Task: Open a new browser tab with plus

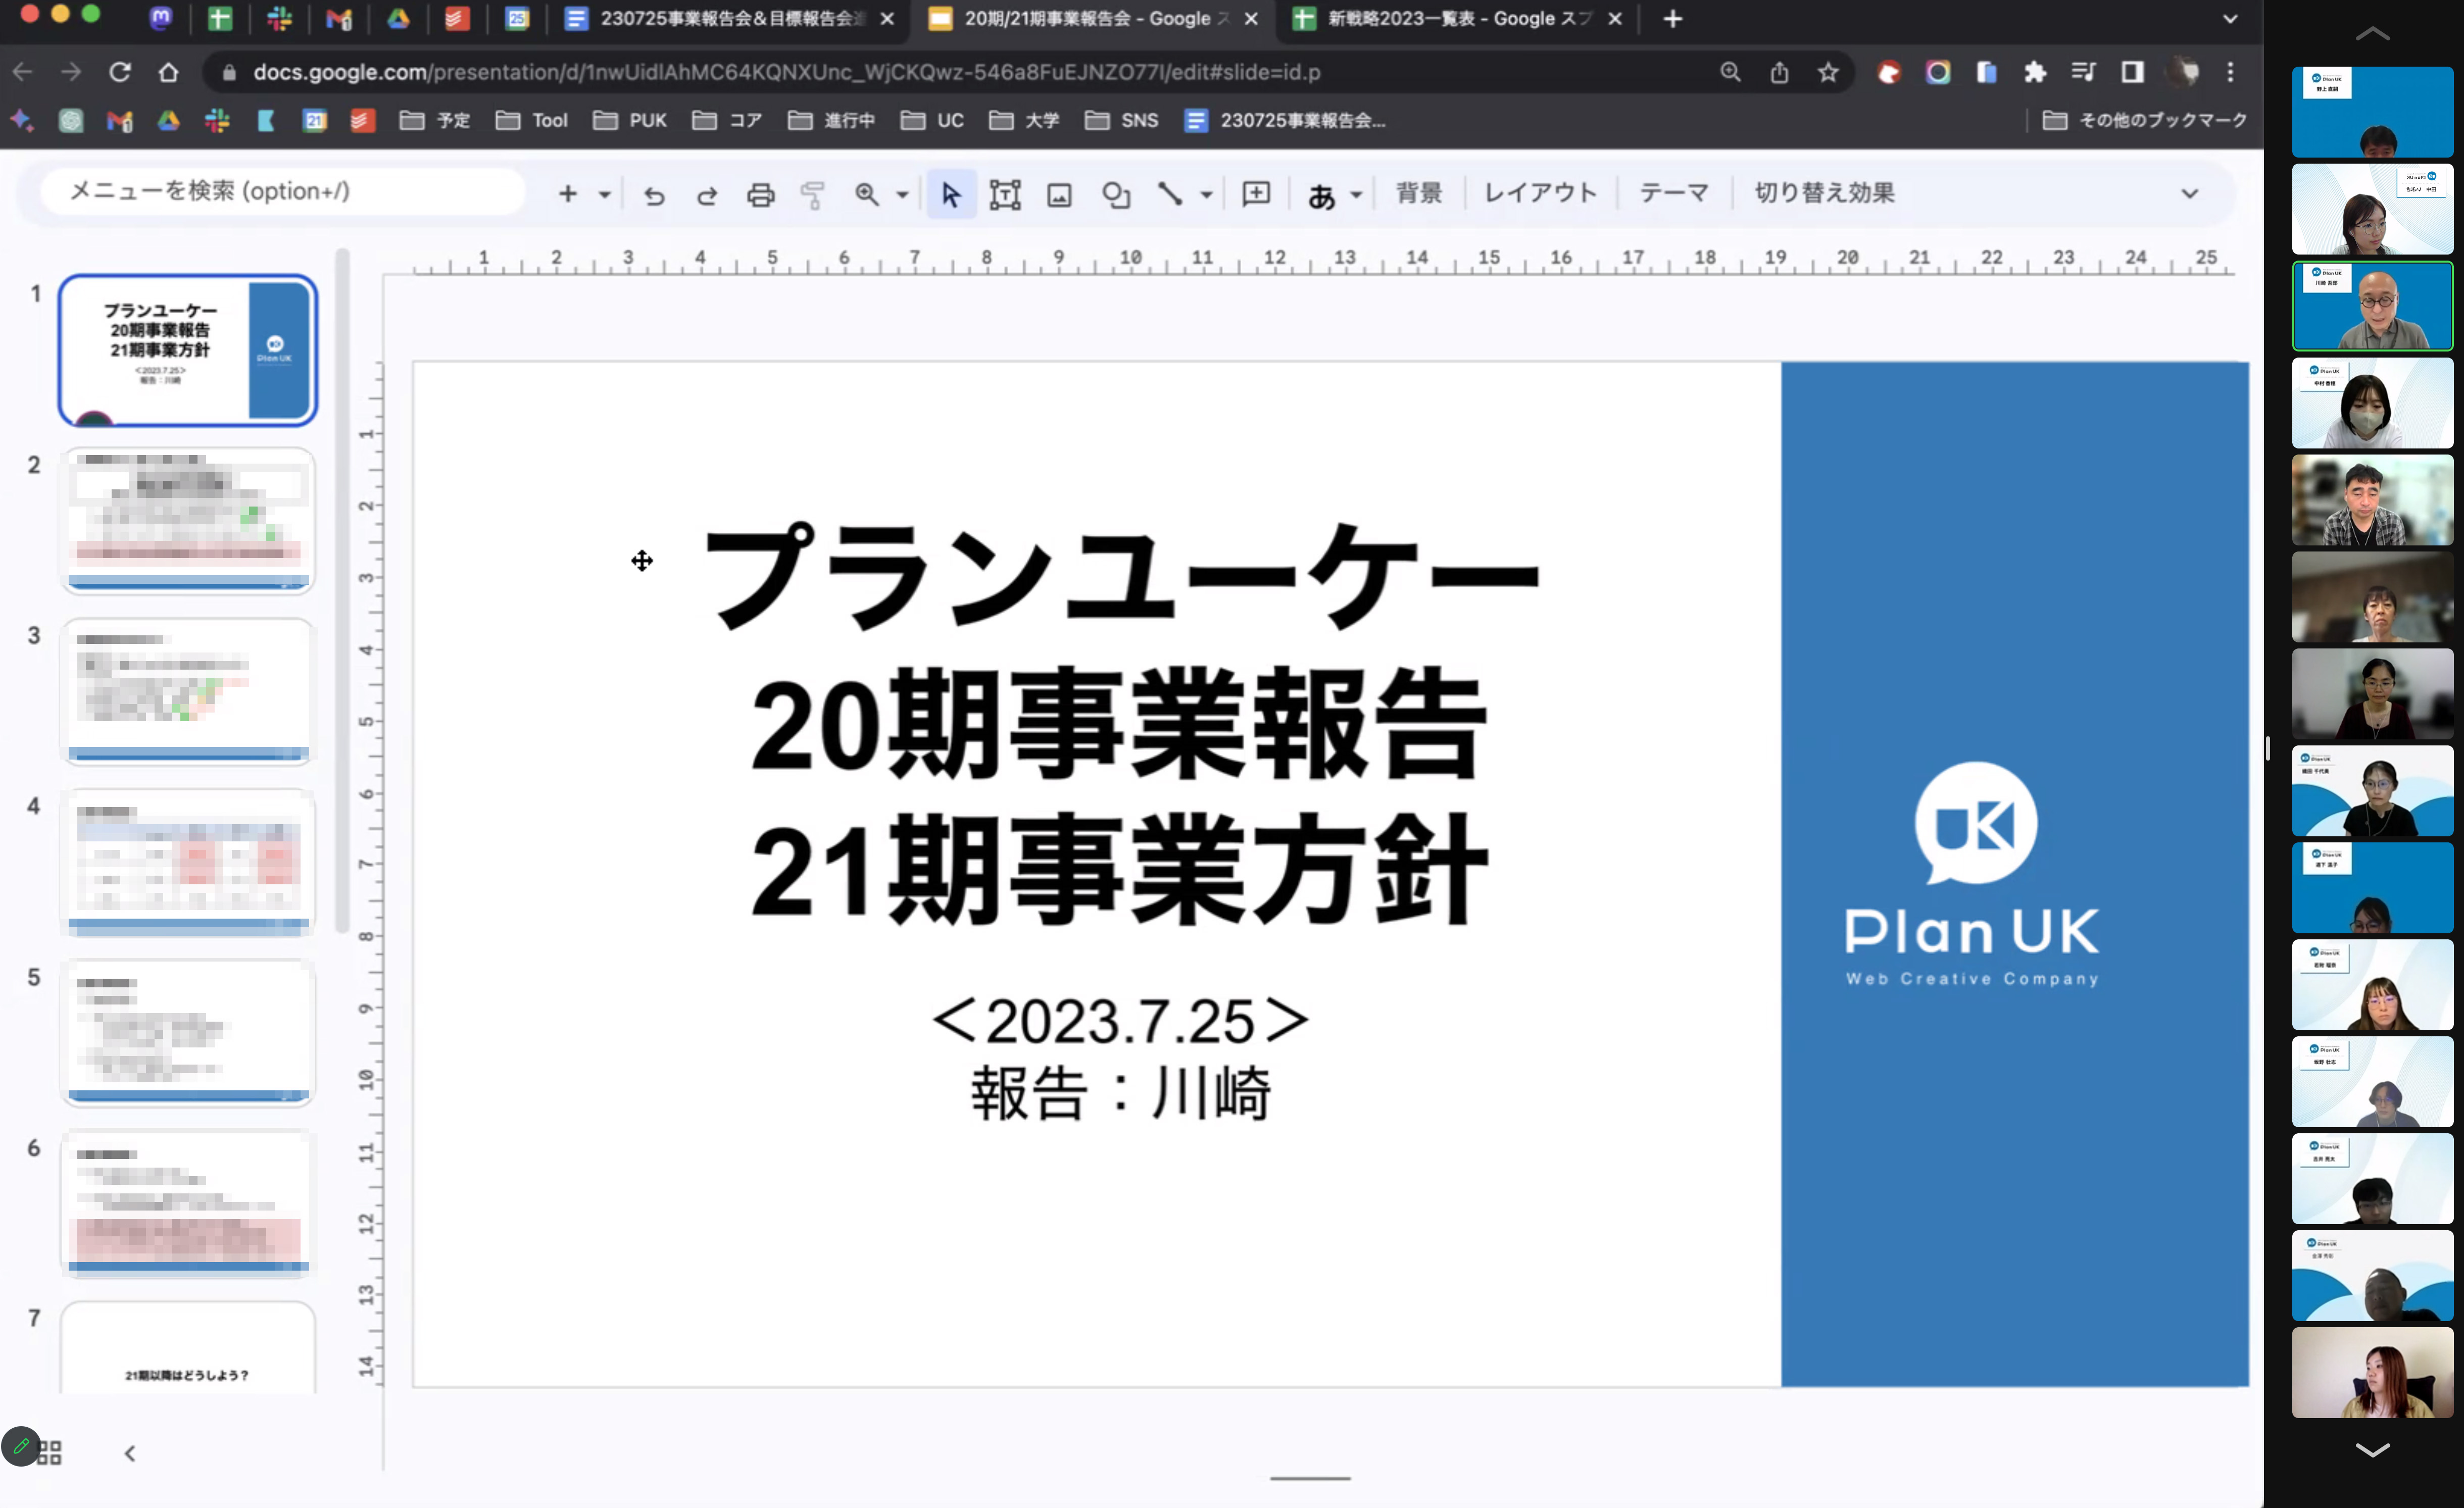Action: point(1672,19)
